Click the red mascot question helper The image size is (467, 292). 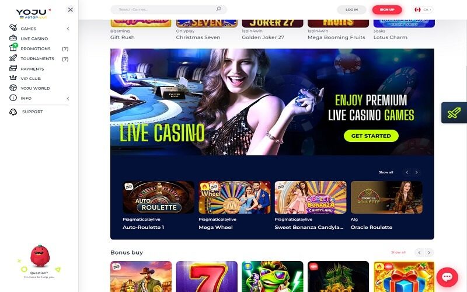[40, 256]
